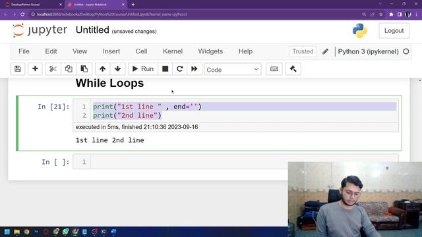
Task: Rename notebook via Untitled title
Action: click(x=92, y=30)
